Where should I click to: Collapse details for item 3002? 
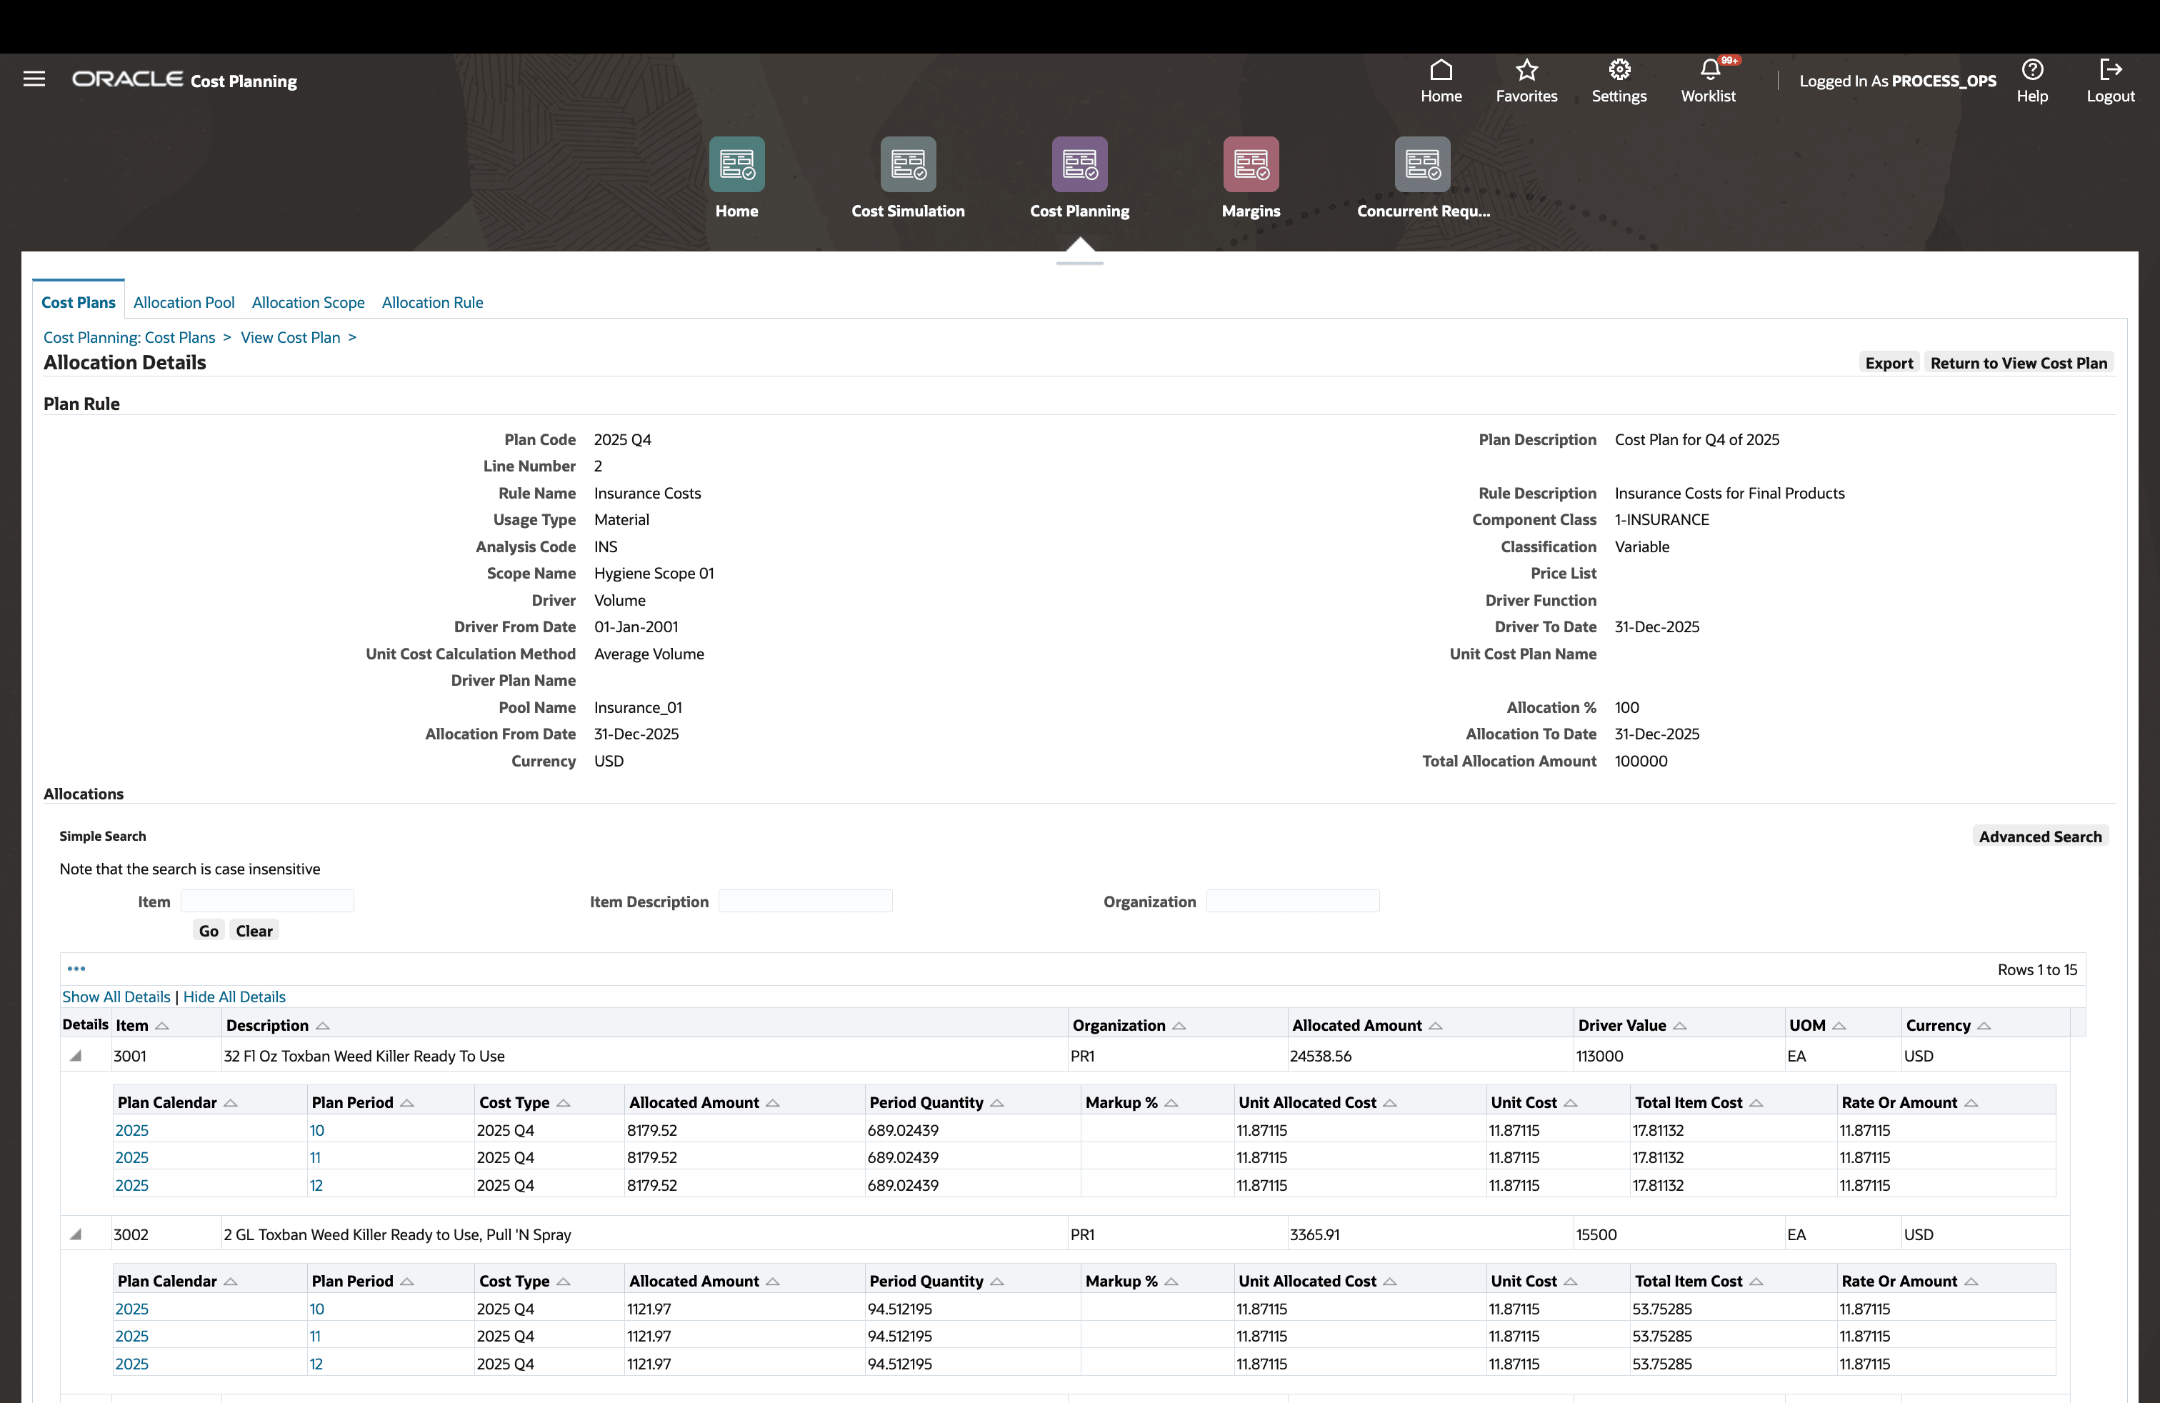point(76,1234)
